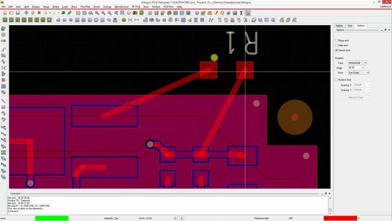Enable the Slide etch checkbox
The height and width of the screenshot is (221, 392).
[x=336, y=45]
